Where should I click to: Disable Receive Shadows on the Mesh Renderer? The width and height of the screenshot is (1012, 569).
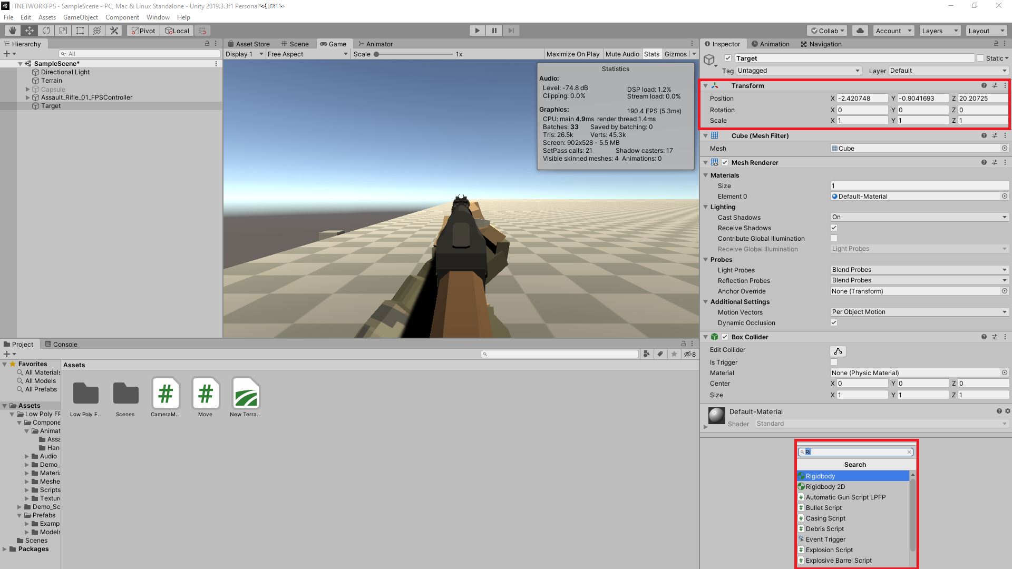point(834,228)
